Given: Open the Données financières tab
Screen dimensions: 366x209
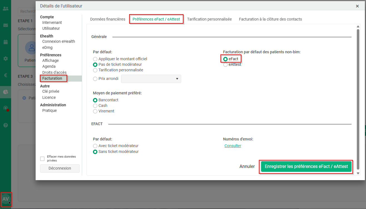Looking at the screenshot, I should 108,19.
